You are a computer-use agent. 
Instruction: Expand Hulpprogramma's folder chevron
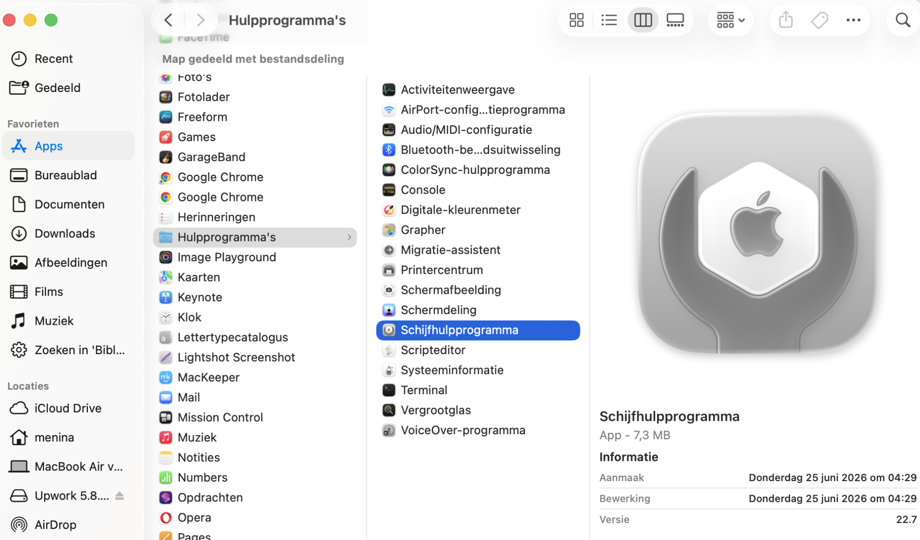coord(349,237)
